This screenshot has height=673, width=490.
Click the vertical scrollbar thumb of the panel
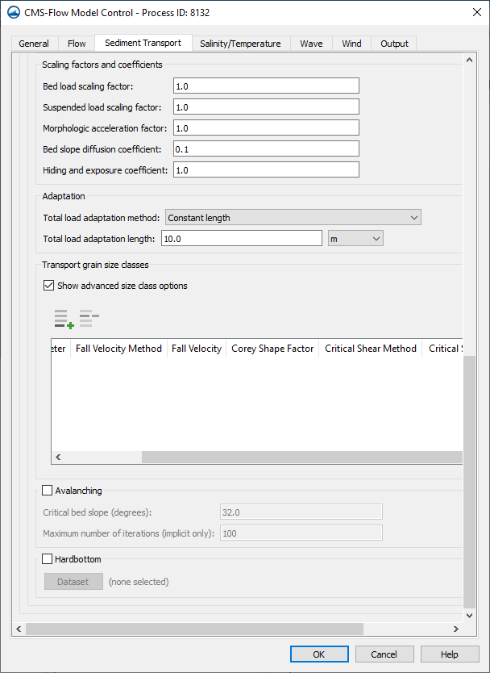click(469, 481)
